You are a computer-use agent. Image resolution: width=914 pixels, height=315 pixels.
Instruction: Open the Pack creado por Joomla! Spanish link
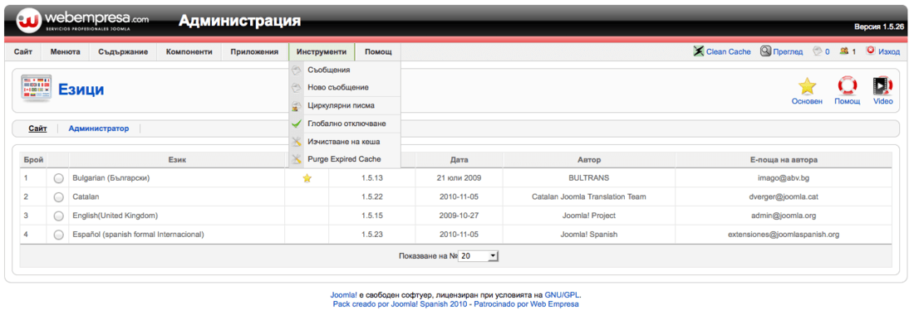pos(399,304)
